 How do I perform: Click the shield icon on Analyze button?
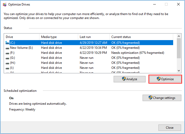coord(124,79)
